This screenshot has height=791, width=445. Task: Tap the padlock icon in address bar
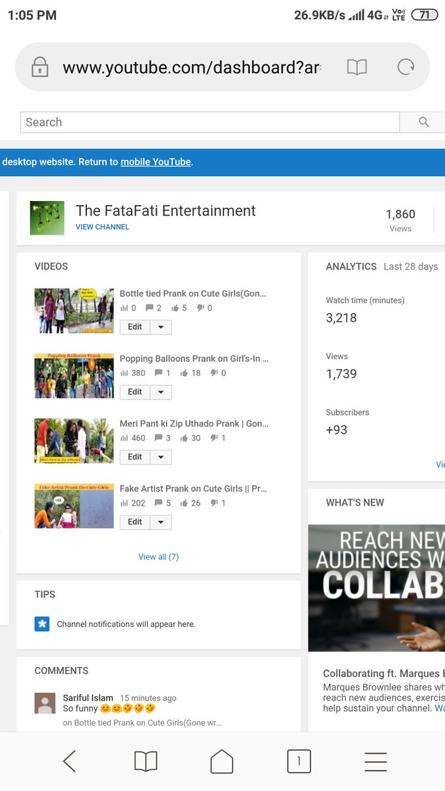(40, 67)
